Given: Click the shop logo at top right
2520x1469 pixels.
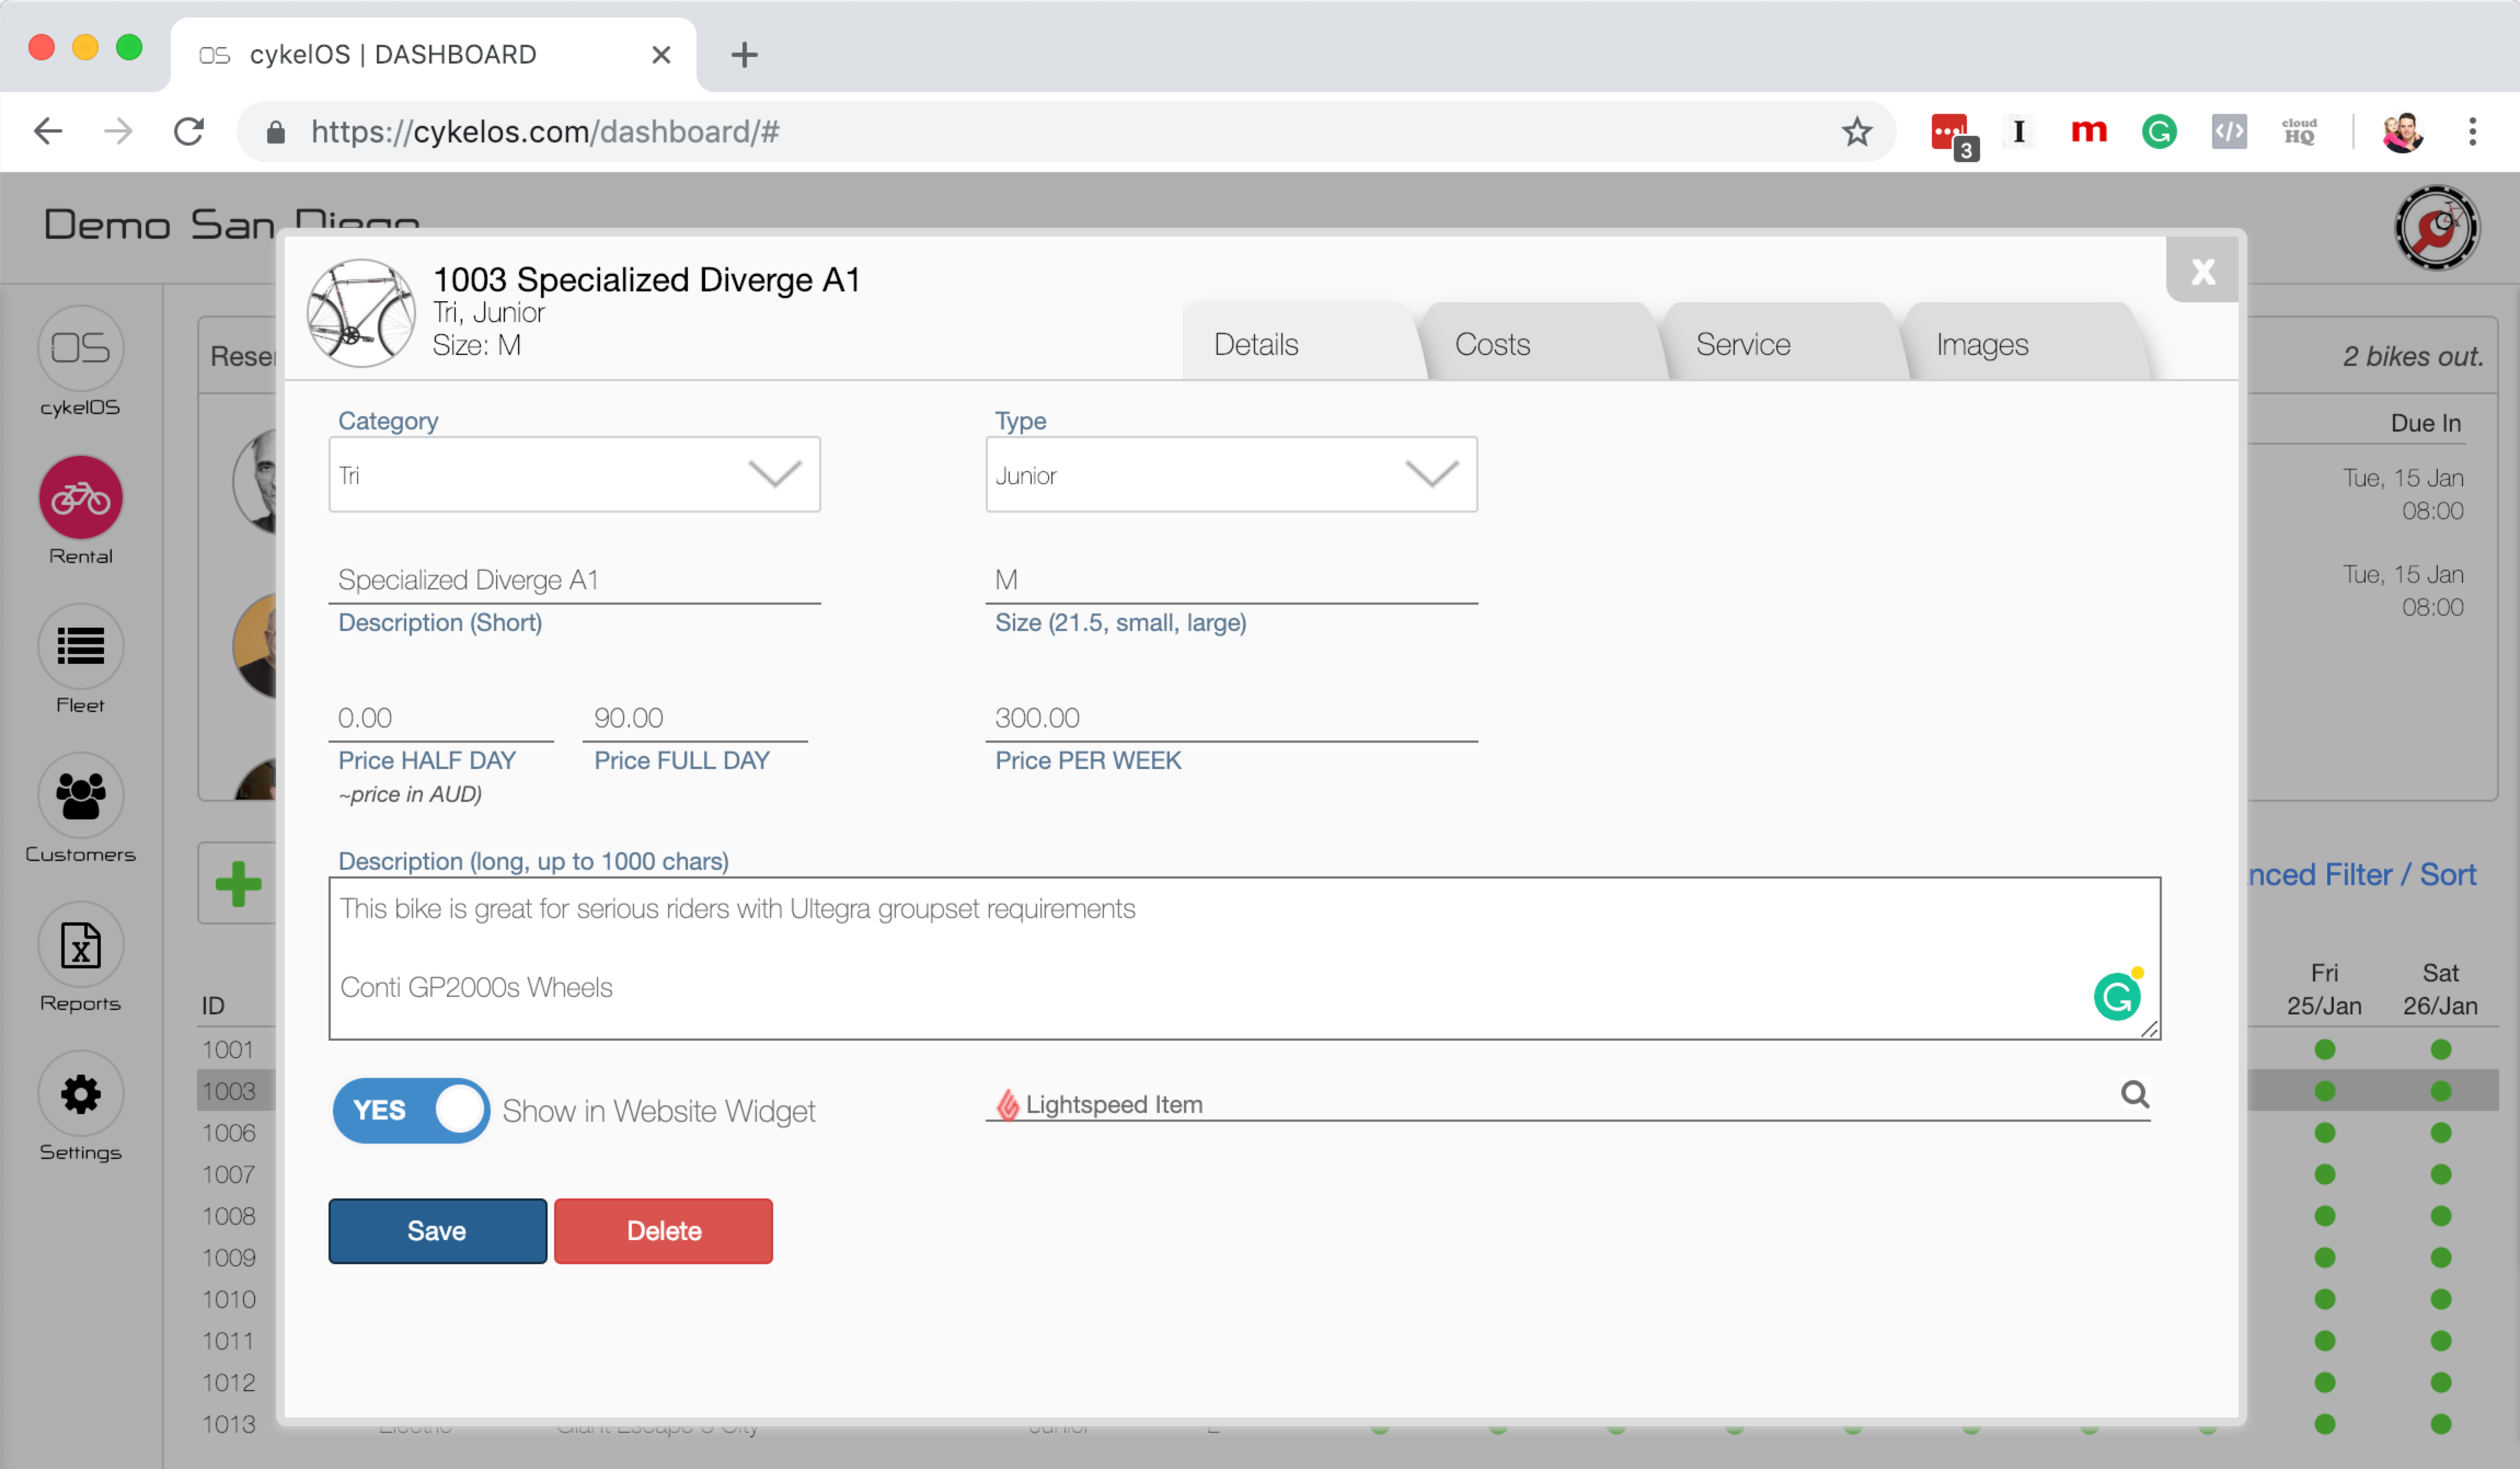Looking at the screenshot, I should (2436, 228).
